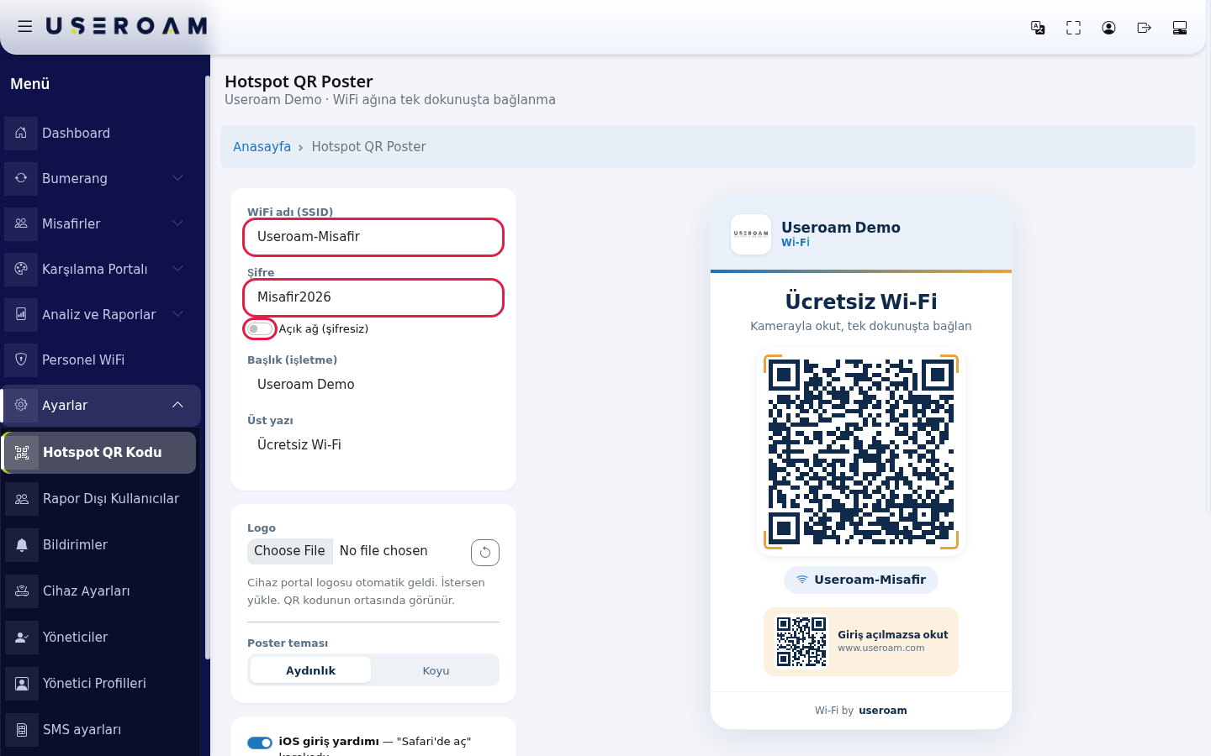
Task: Toggle fullscreen mode icon
Action: 1073,28
